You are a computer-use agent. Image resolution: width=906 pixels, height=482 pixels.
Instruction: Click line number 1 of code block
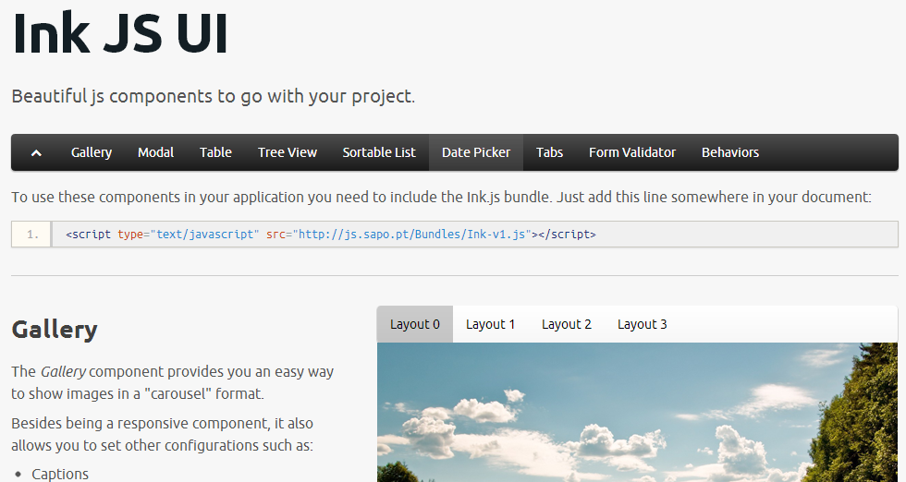[x=32, y=235]
